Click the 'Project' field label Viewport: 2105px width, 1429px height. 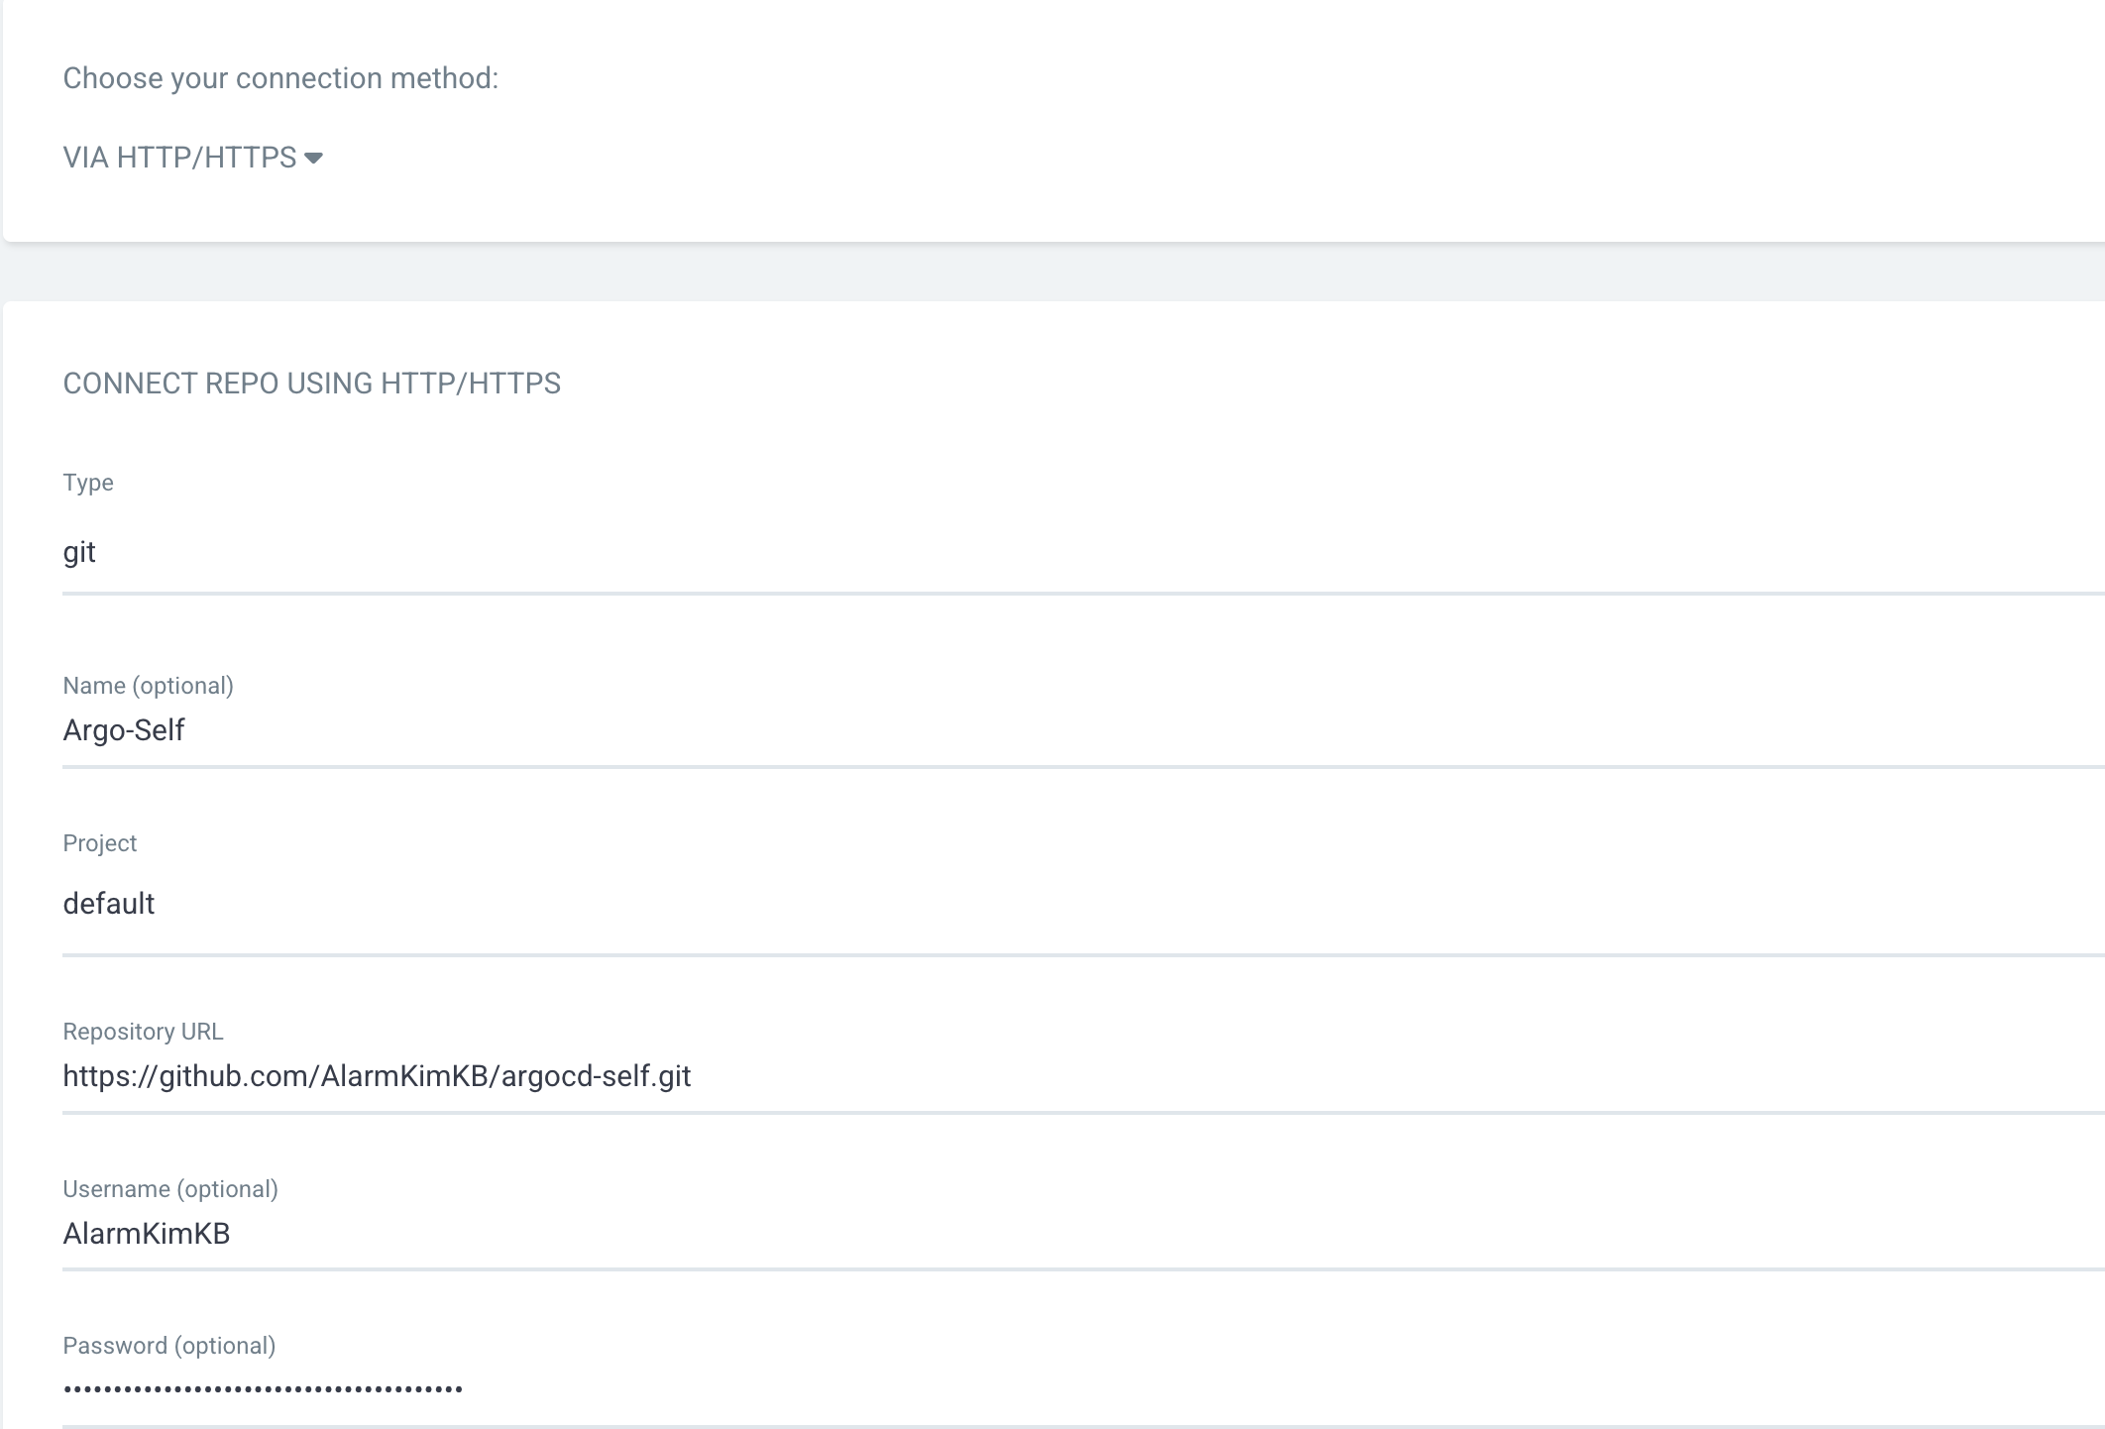click(99, 843)
